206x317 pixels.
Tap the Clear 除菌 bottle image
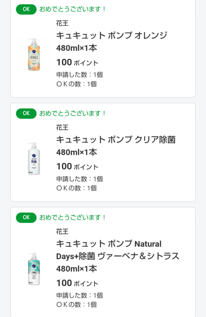34,159
